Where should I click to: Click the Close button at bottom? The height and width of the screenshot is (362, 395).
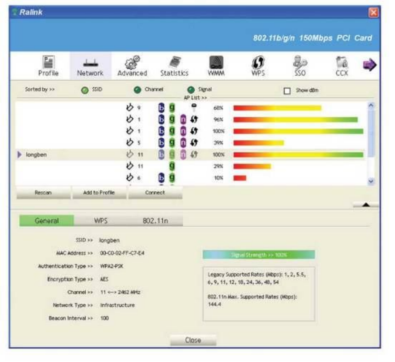tap(193, 340)
